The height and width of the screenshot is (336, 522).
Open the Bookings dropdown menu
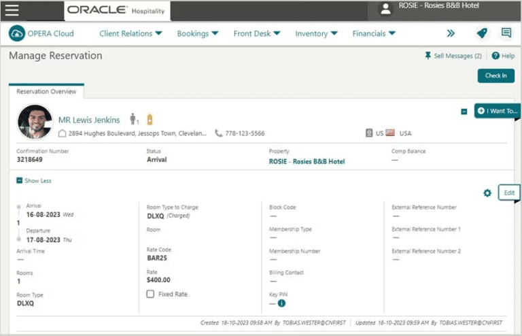click(x=198, y=33)
